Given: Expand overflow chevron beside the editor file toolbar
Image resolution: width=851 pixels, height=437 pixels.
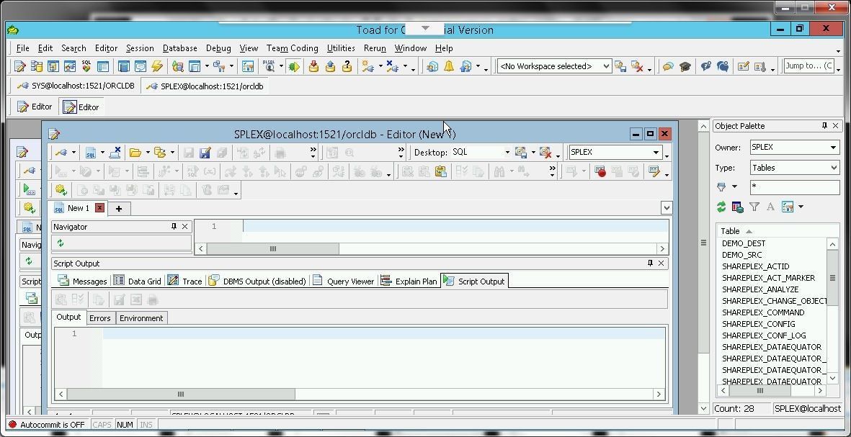Looking at the screenshot, I should click(x=313, y=153).
